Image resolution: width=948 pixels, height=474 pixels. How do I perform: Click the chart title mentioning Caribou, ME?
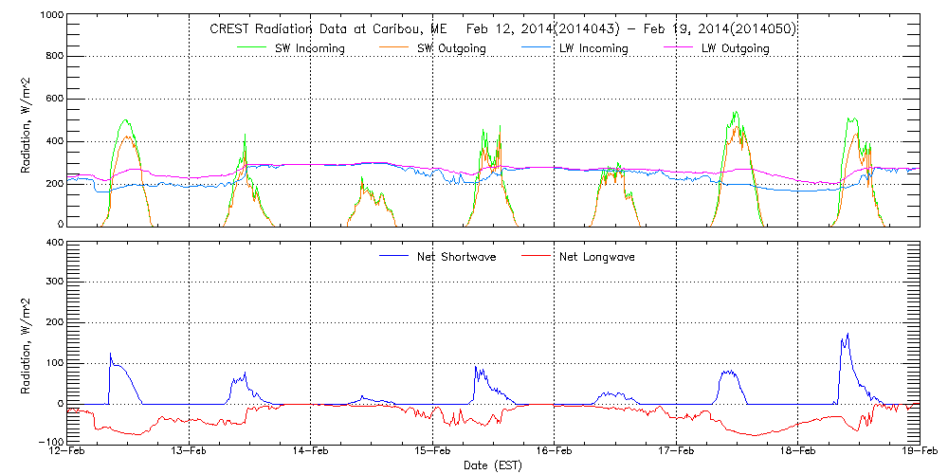click(x=502, y=28)
